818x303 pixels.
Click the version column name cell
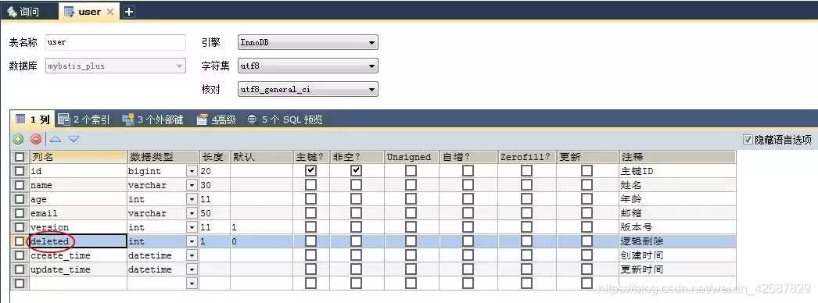tap(77, 227)
